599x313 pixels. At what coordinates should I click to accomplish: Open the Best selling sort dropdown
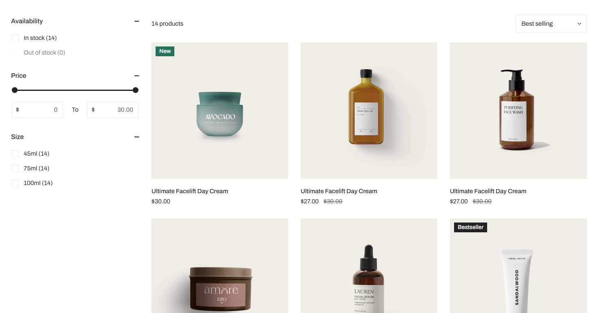coord(551,24)
